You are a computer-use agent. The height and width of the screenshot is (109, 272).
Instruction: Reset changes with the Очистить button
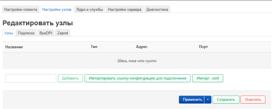(x=253, y=100)
